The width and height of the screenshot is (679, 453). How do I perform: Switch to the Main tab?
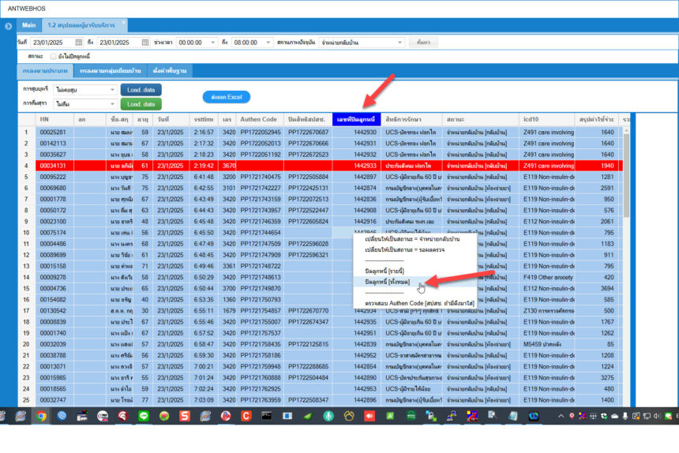28,26
